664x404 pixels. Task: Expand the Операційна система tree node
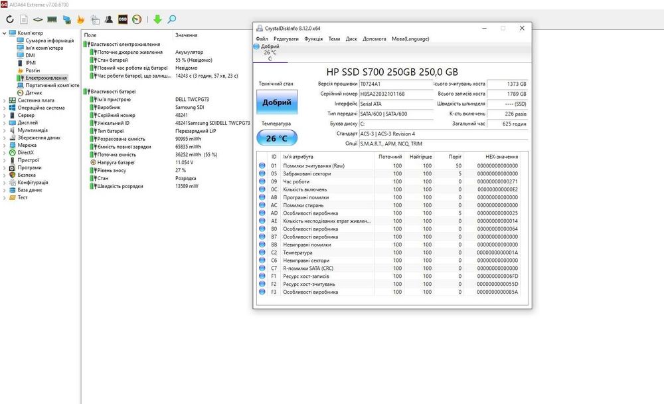[4, 108]
